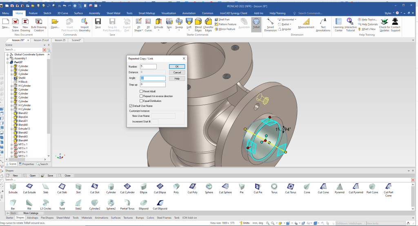Click Cancel in the Repeated Copy dialog
The width and height of the screenshot is (418, 226).
(x=177, y=72)
